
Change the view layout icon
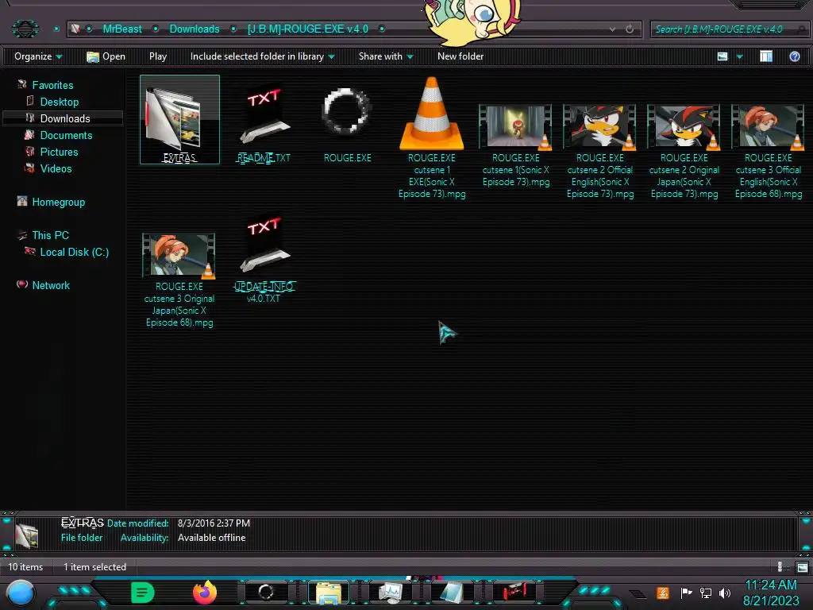click(x=722, y=56)
